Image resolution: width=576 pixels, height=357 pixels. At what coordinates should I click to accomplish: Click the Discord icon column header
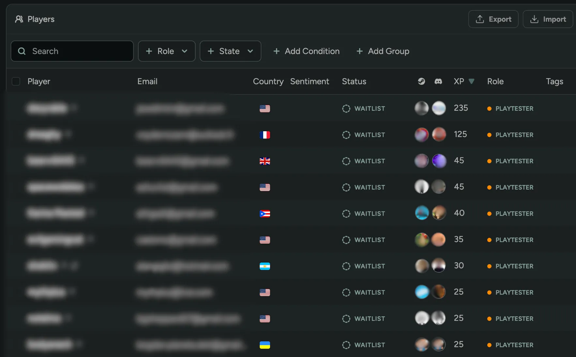(438, 81)
